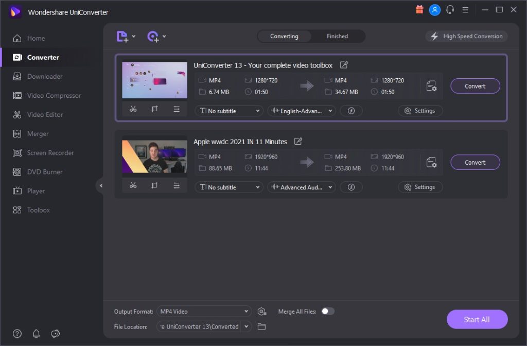The width and height of the screenshot is (527, 346).
Task: Click Start All to convert everything
Action: 477,319
